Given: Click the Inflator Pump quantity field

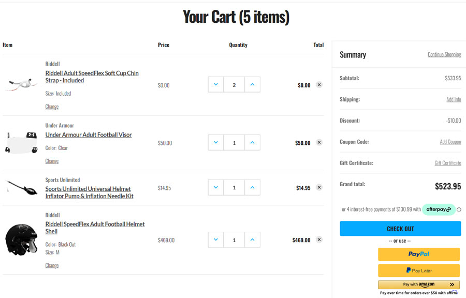Looking at the screenshot, I should tap(234, 188).
